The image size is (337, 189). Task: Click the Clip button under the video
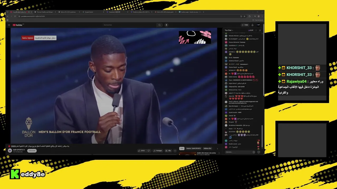pos(168,151)
